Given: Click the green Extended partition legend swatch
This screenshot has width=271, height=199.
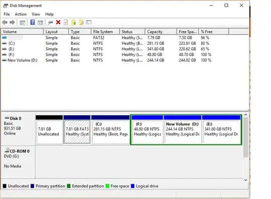Looking at the screenshot, I should click(x=69, y=186).
